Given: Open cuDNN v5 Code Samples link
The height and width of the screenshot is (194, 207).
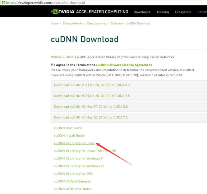Looking at the screenshot, I should coord(73,181).
